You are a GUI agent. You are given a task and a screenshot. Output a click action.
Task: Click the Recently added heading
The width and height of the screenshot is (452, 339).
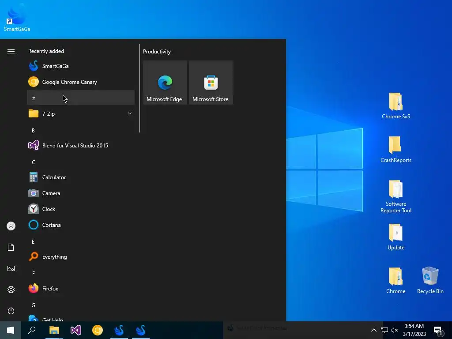click(x=46, y=51)
